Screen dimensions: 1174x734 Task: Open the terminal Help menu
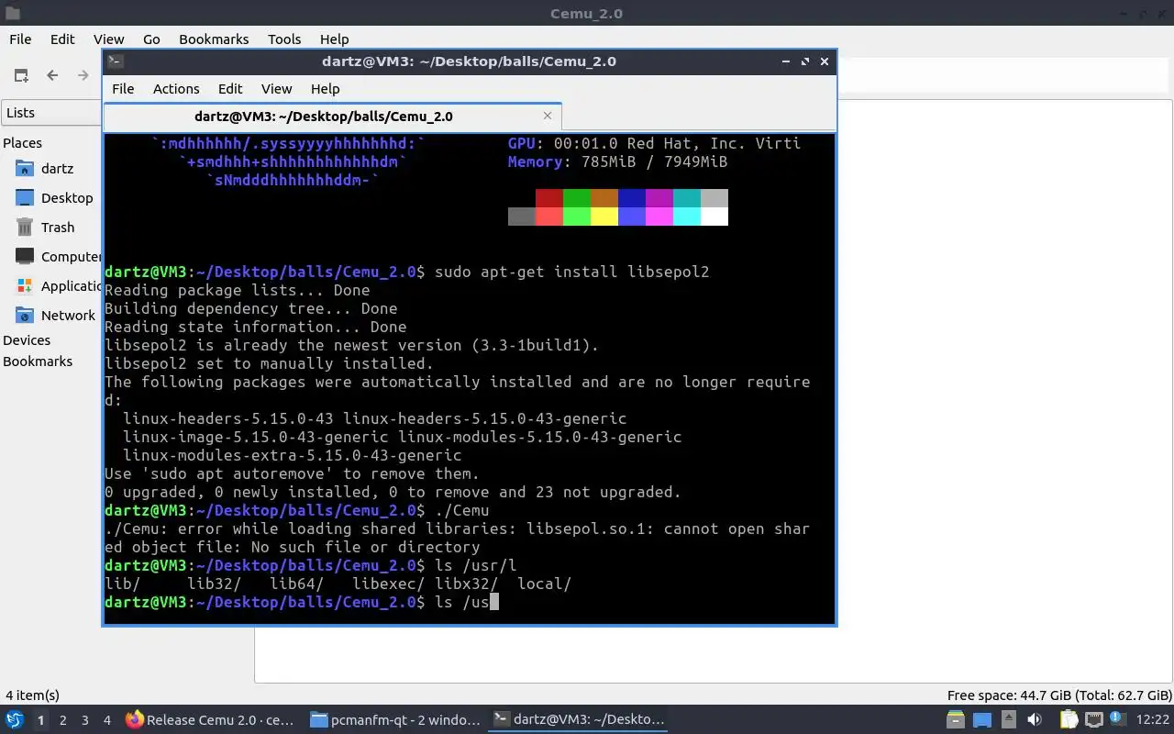pos(325,88)
